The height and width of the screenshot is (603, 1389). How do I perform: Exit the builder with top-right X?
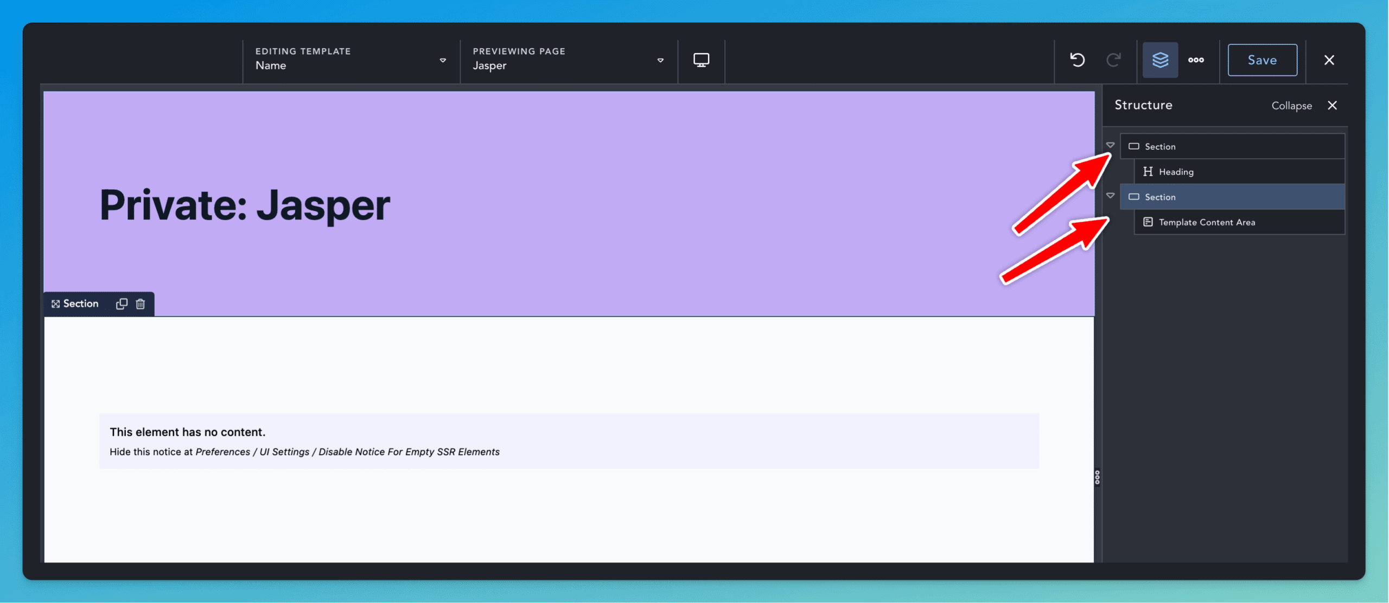click(1329, 60)
